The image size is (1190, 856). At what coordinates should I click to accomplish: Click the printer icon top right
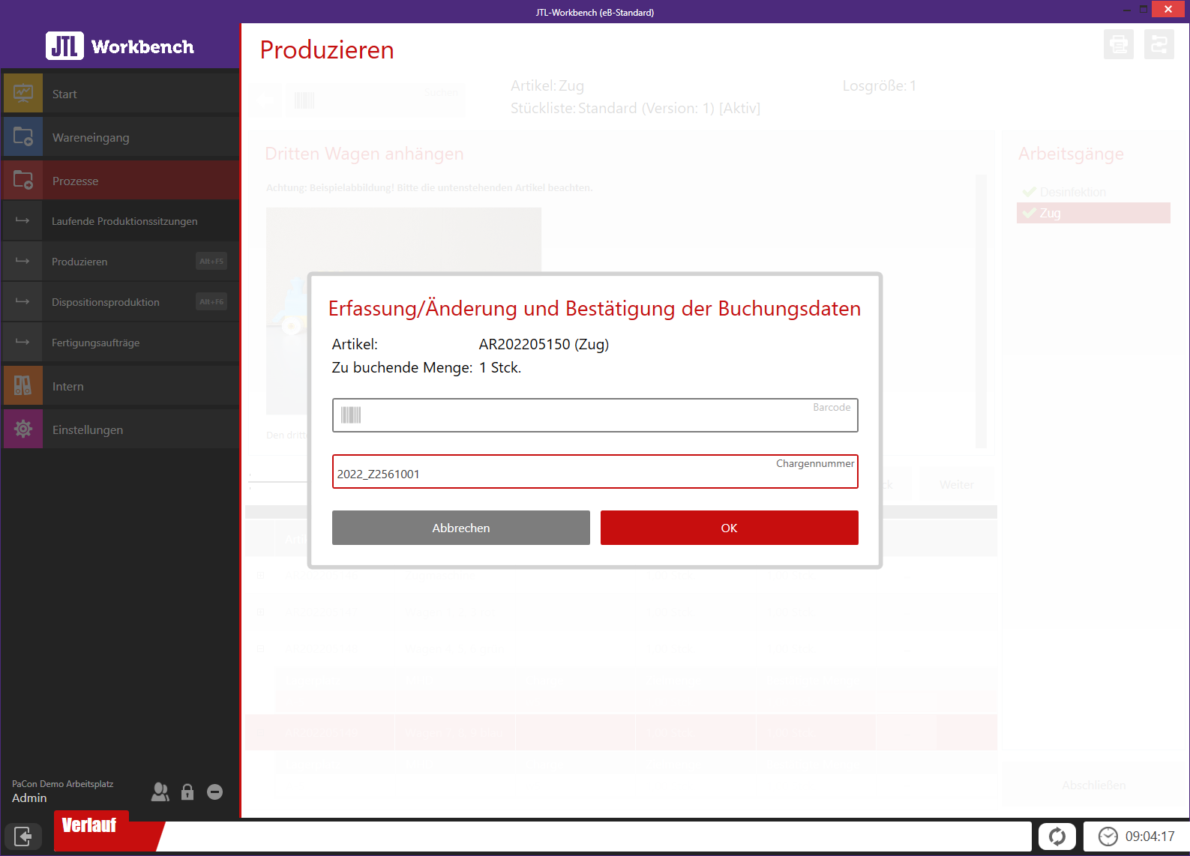coord(1119,44)
